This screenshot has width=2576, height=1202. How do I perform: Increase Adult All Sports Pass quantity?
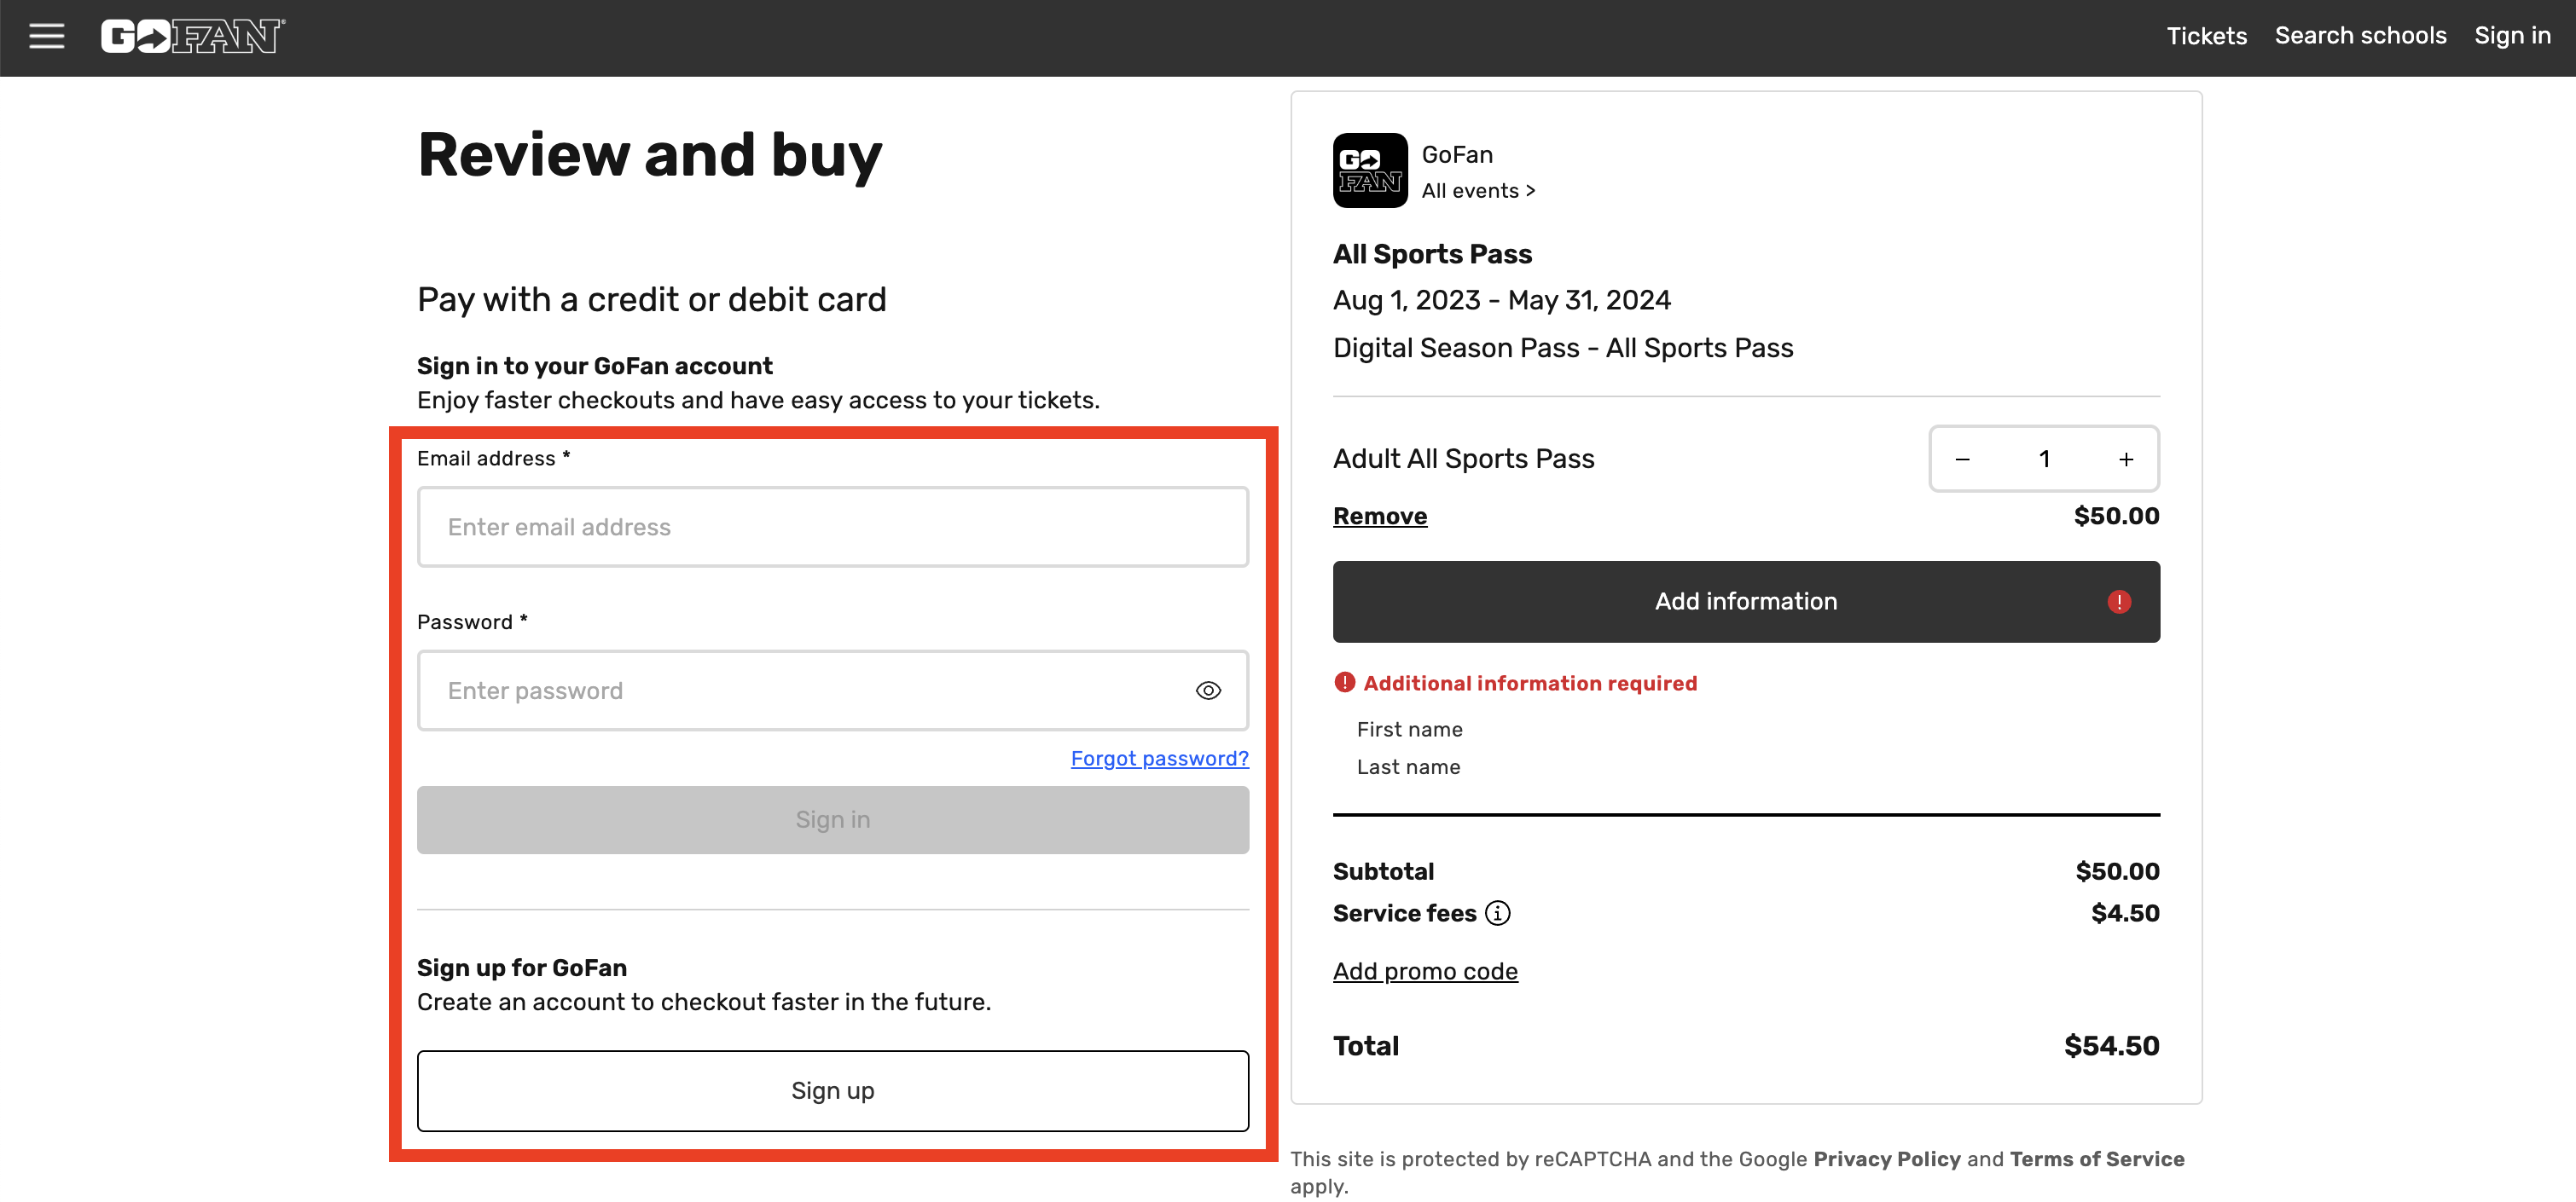(2126, 459)
